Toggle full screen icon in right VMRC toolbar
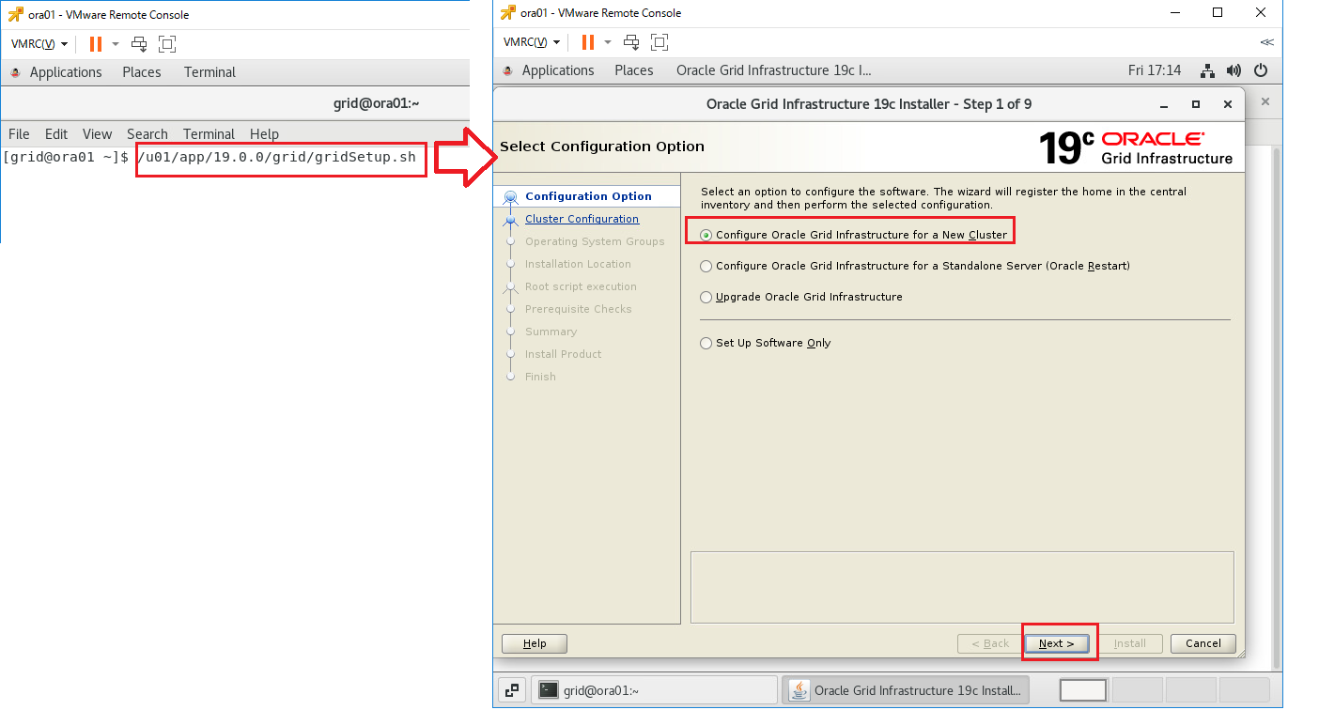 (659, 42)
